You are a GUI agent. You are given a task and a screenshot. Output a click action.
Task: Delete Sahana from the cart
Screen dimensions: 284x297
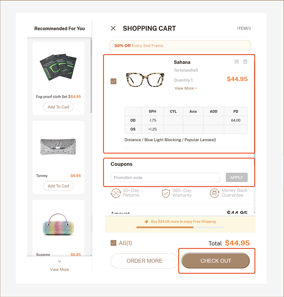(245, 62)
